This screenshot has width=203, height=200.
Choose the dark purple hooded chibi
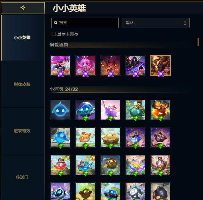point(136,65)
